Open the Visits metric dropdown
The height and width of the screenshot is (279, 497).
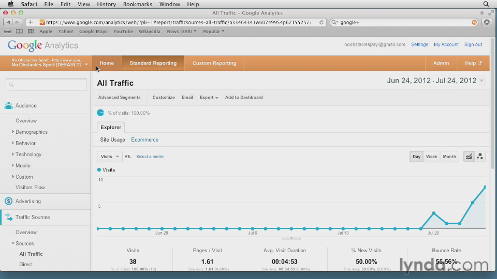pyautogui.click(x=109, y=157)
